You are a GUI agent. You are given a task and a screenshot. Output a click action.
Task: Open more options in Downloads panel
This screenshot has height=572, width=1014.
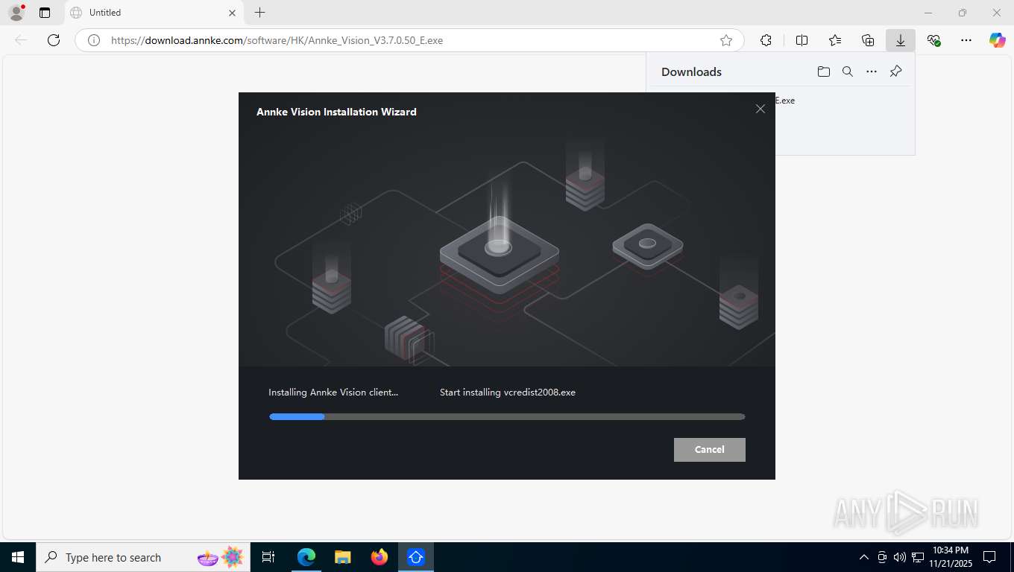click(x=872, y=71)
